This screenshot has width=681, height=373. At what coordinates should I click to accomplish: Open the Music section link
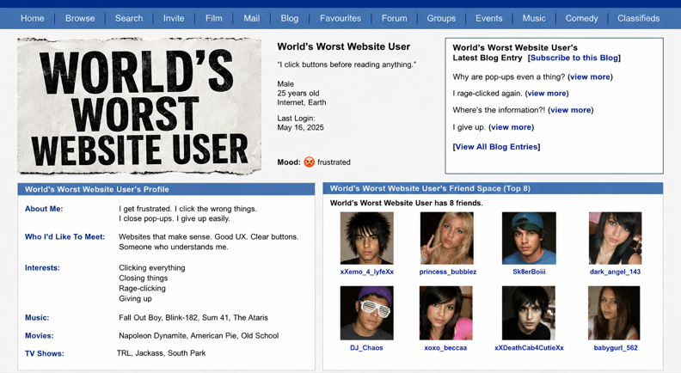point(534,18)
